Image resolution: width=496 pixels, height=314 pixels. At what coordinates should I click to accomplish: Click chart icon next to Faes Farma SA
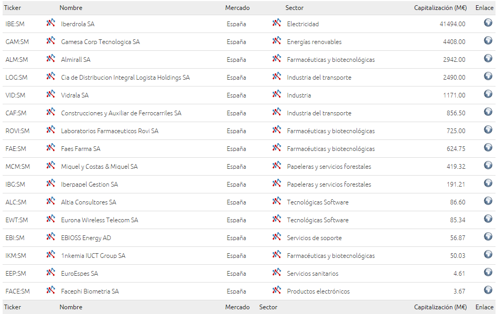pos(51,147)
